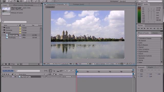164x92 pixels.
Task: Switch to the Project tab
Action: 5,5
